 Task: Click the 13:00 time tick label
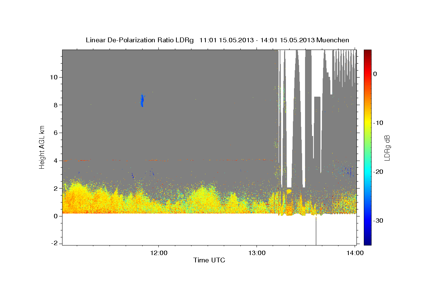click(256, 253)
